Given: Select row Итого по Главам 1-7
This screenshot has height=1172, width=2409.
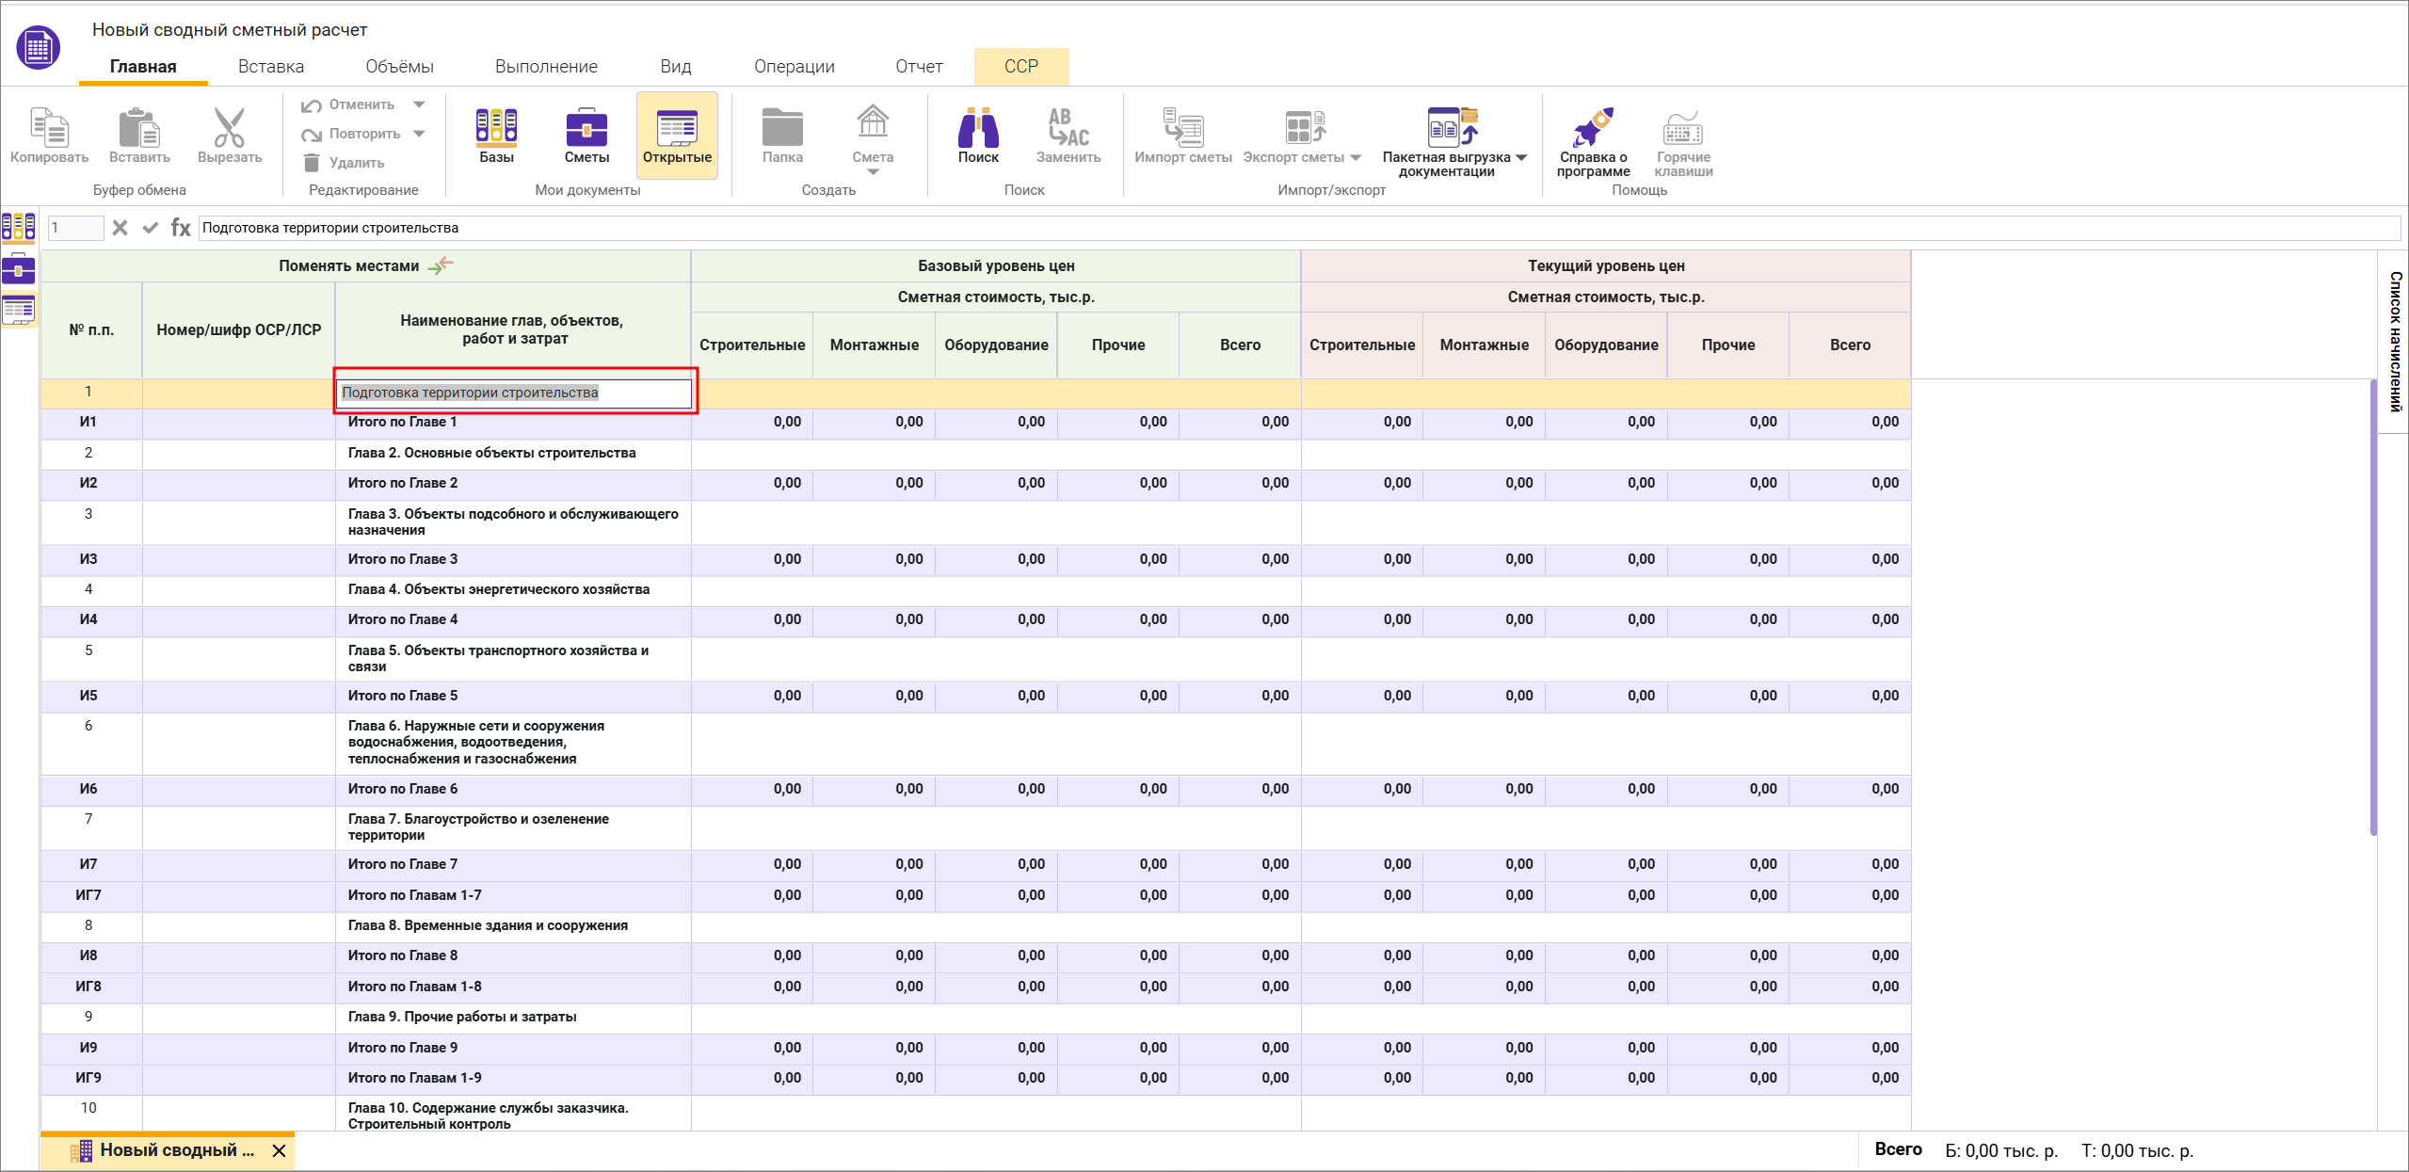Looking at the screenshot, I should 975,896.
